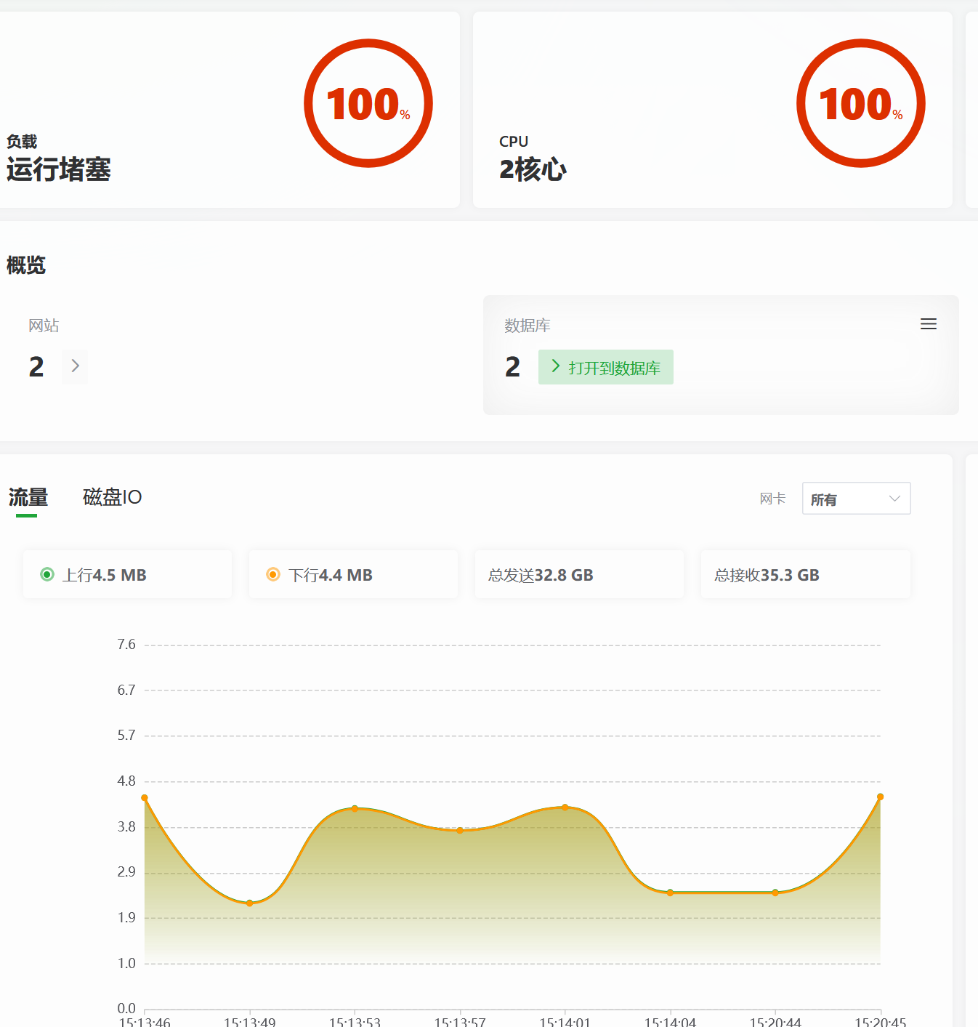978x1027 pixels.
Task: Click the chart data point at 15:13:49
Action: (x=249, y=903)
